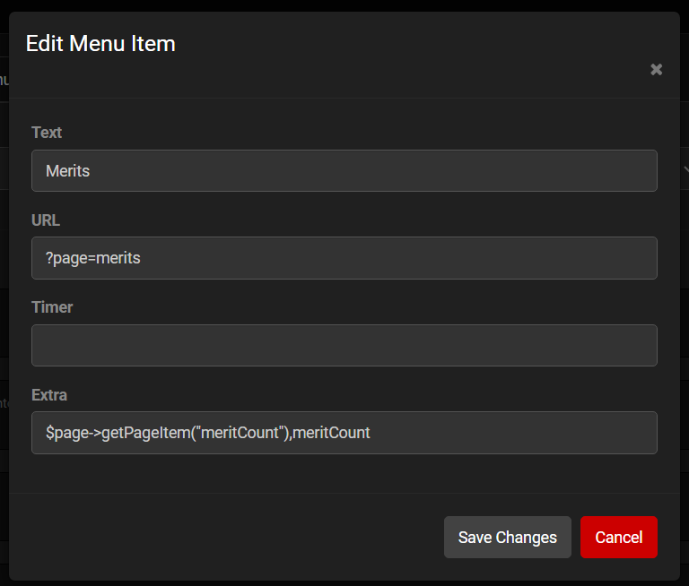Screen dimensions: 689x586
Task: Focus the URL input field
Action: [x=344, y=258]
